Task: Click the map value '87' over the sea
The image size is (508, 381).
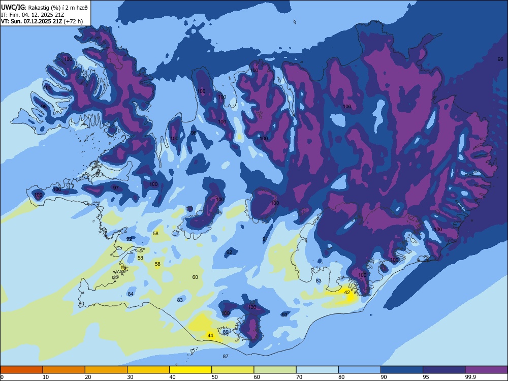Action: (x=226, y=356)
